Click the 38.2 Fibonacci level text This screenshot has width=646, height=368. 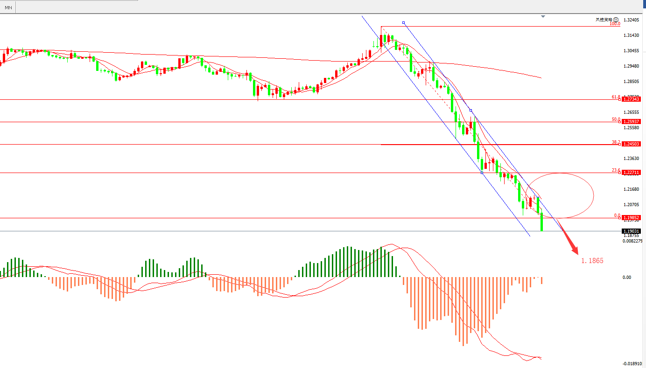616,142
